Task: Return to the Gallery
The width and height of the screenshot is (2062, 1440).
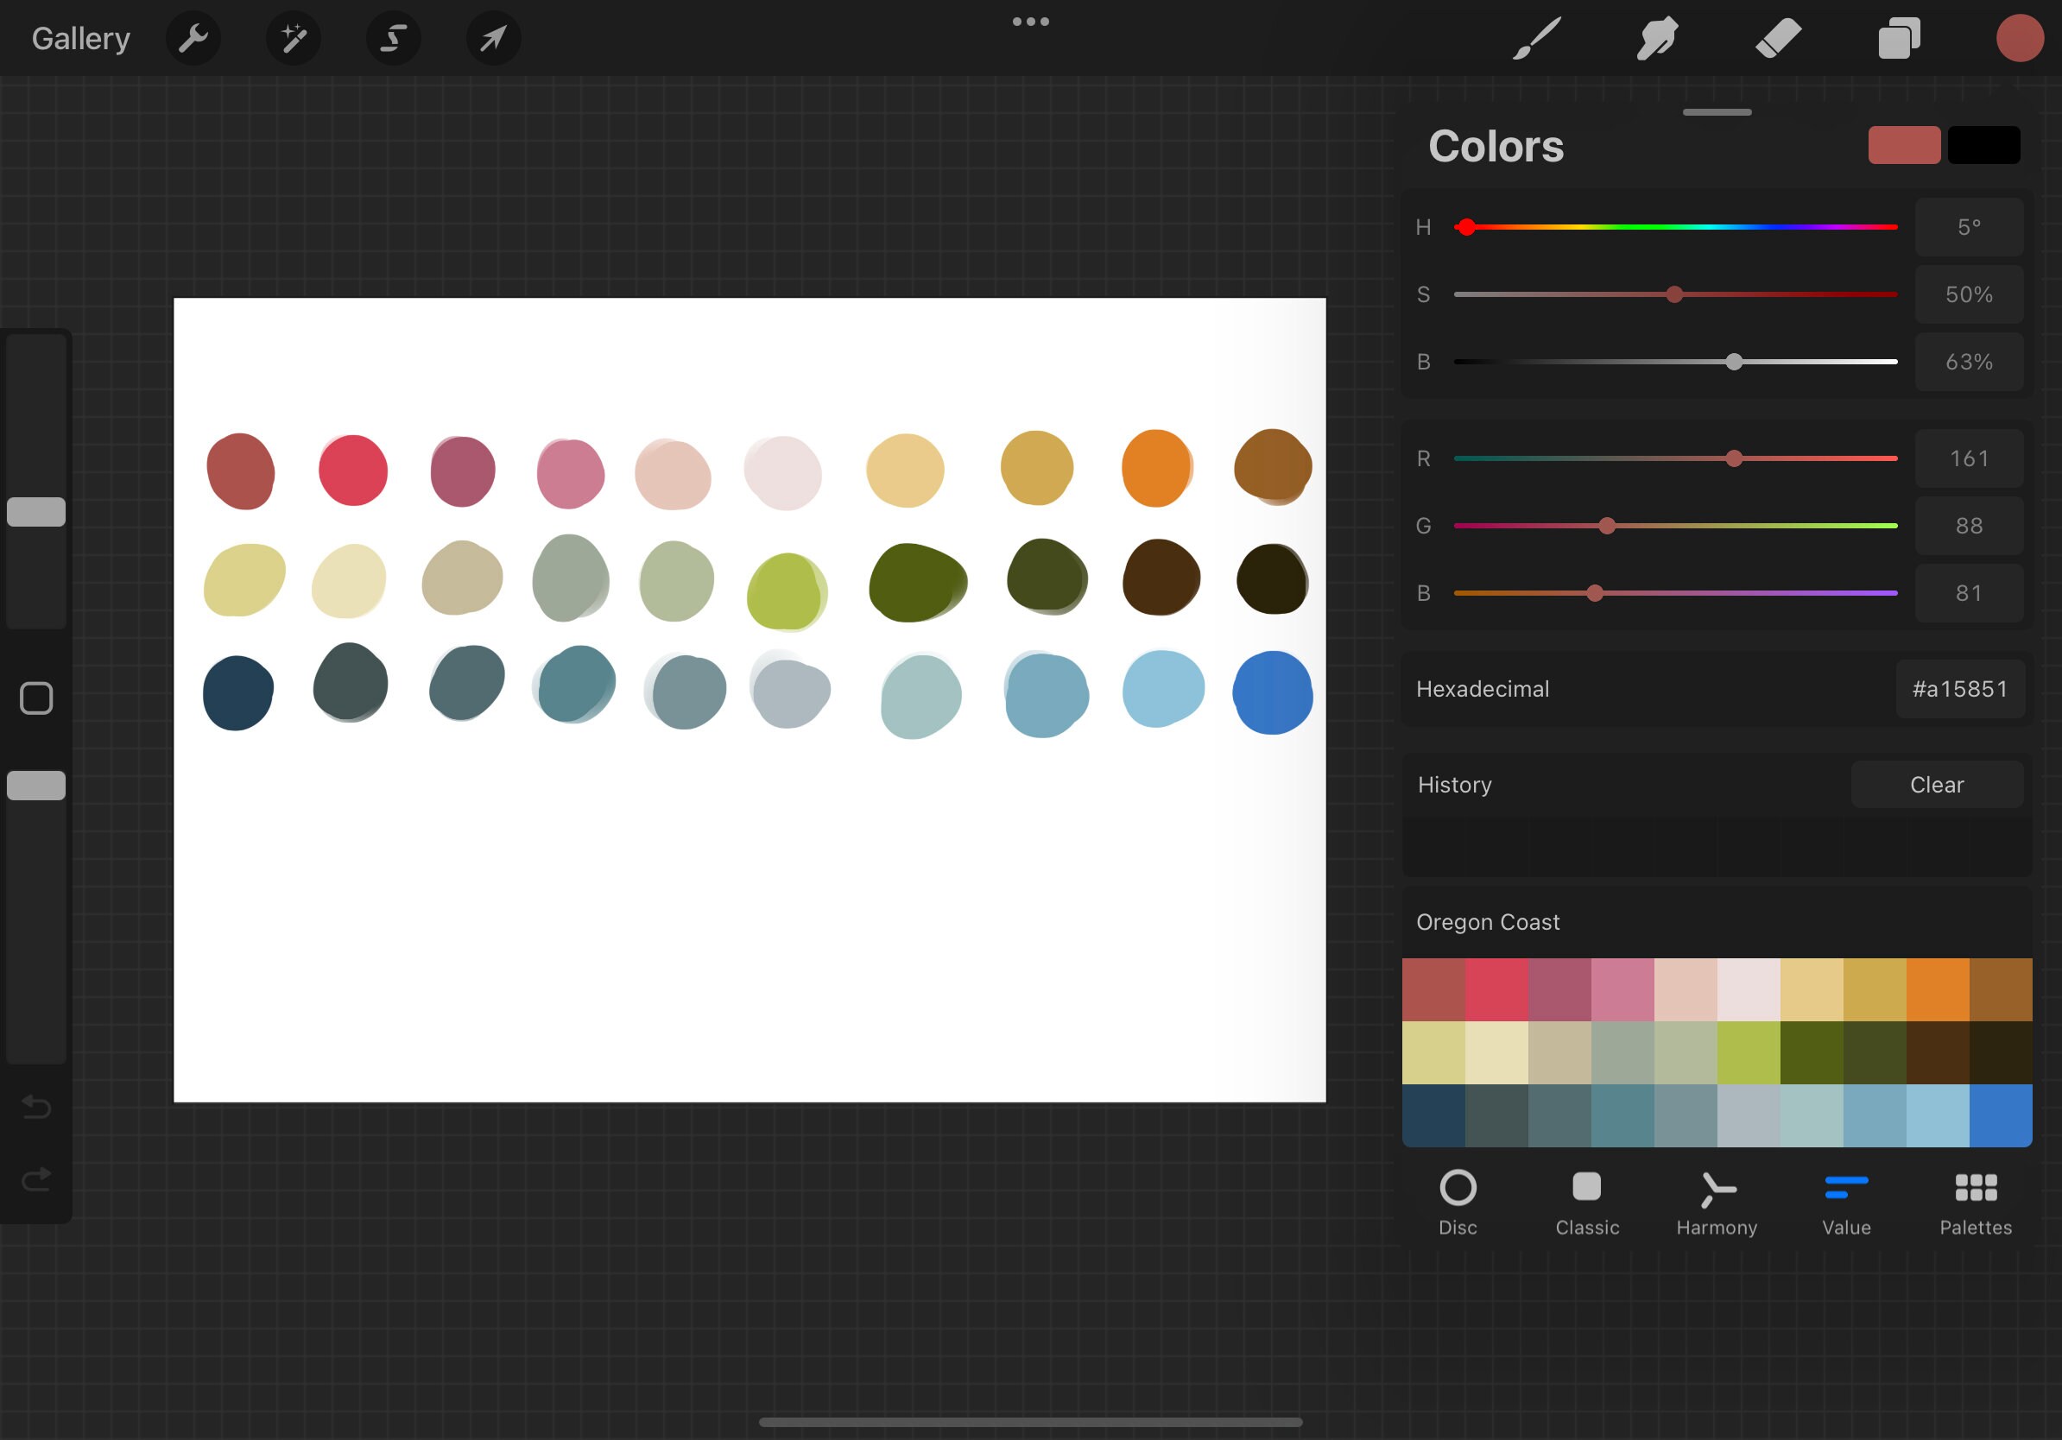Action: point(80,38)
